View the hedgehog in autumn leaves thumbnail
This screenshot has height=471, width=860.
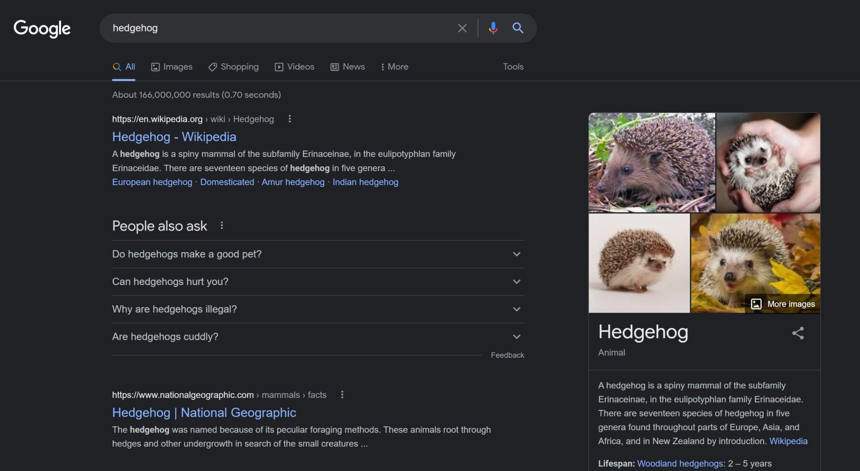click(x=755, y=263)
